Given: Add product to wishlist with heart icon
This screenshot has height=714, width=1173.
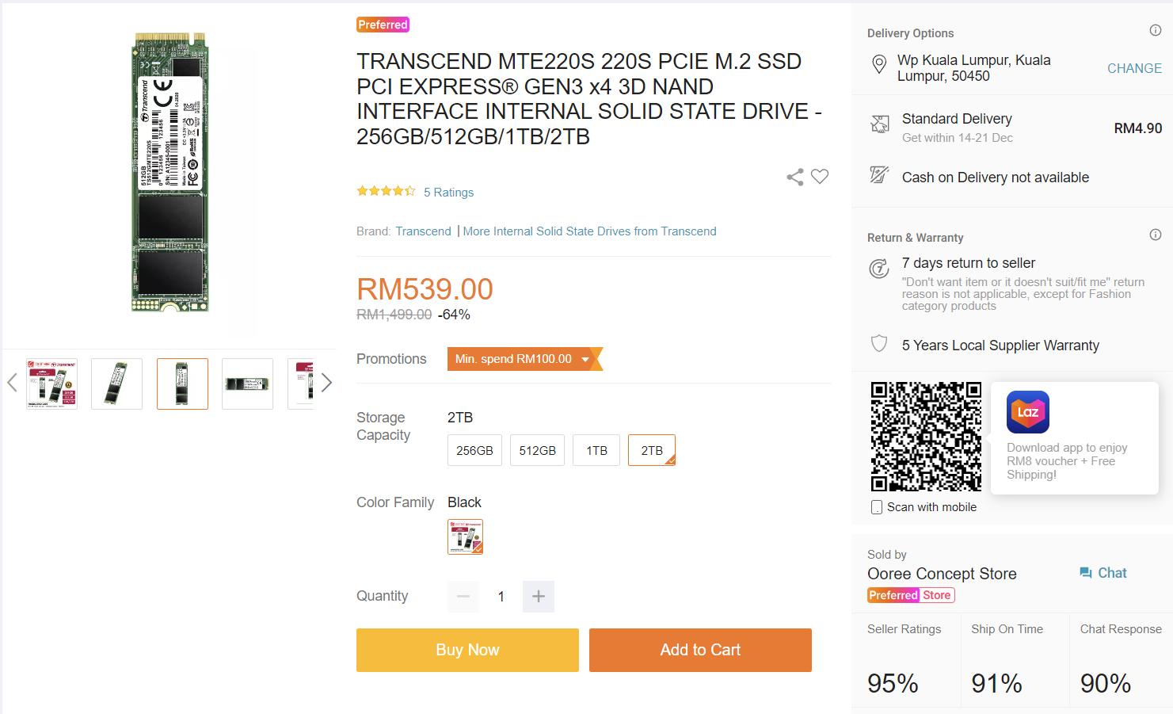Looking at the screenshot, I should coord(820,177).
